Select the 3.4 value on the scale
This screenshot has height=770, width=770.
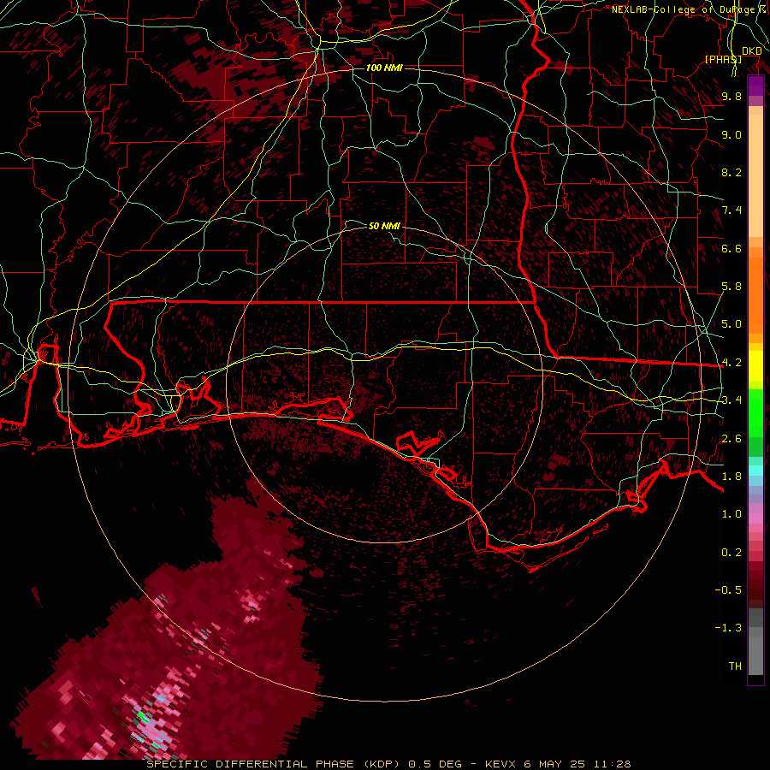[x=731, y=400]
